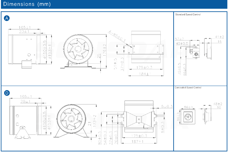Click the '173±2' height dimension in model D
The width and height of the screenshot is (231, 154).
[x=94, y=121]
